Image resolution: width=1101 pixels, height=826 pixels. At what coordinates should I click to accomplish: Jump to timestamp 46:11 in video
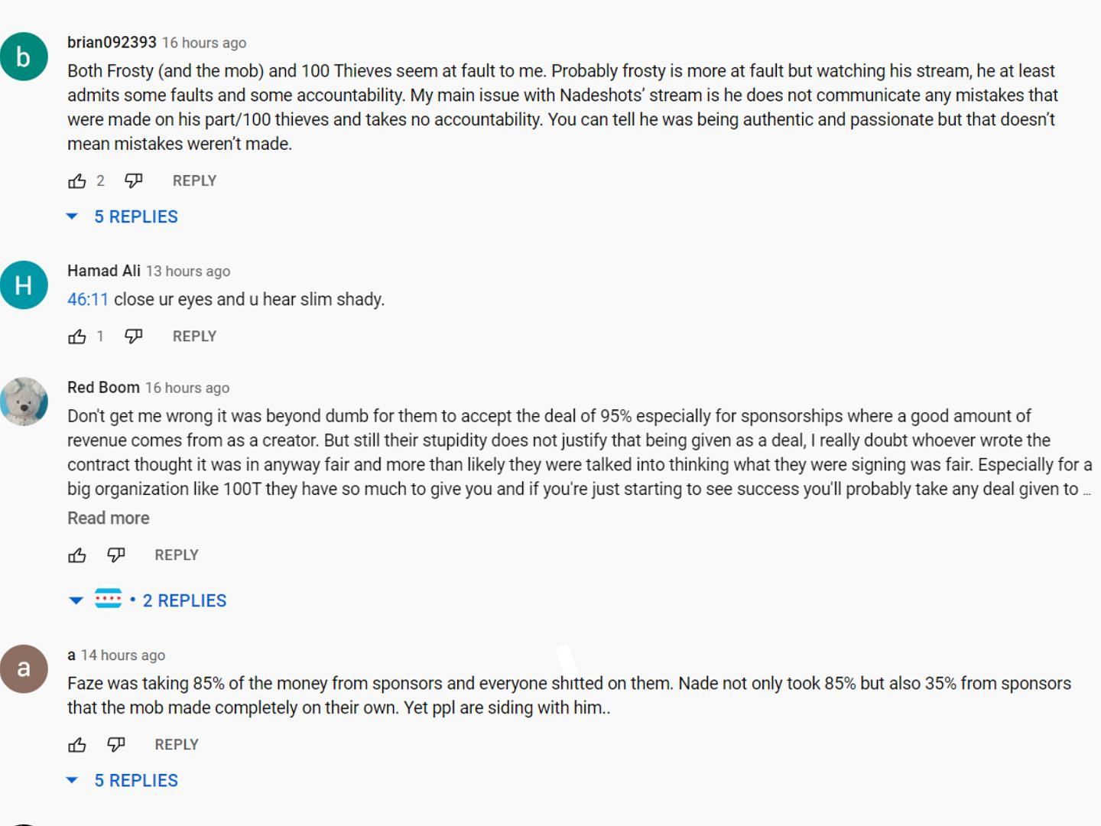88,300
